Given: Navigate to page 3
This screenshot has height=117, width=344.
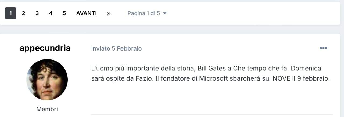Looking at the screenshot, I should pyautogui.click(x=37, y=13).
